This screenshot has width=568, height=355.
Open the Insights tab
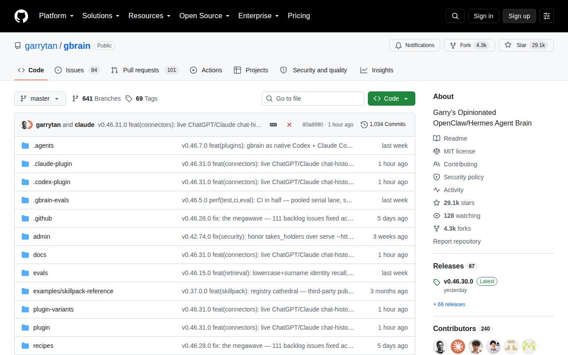point(377,70)
